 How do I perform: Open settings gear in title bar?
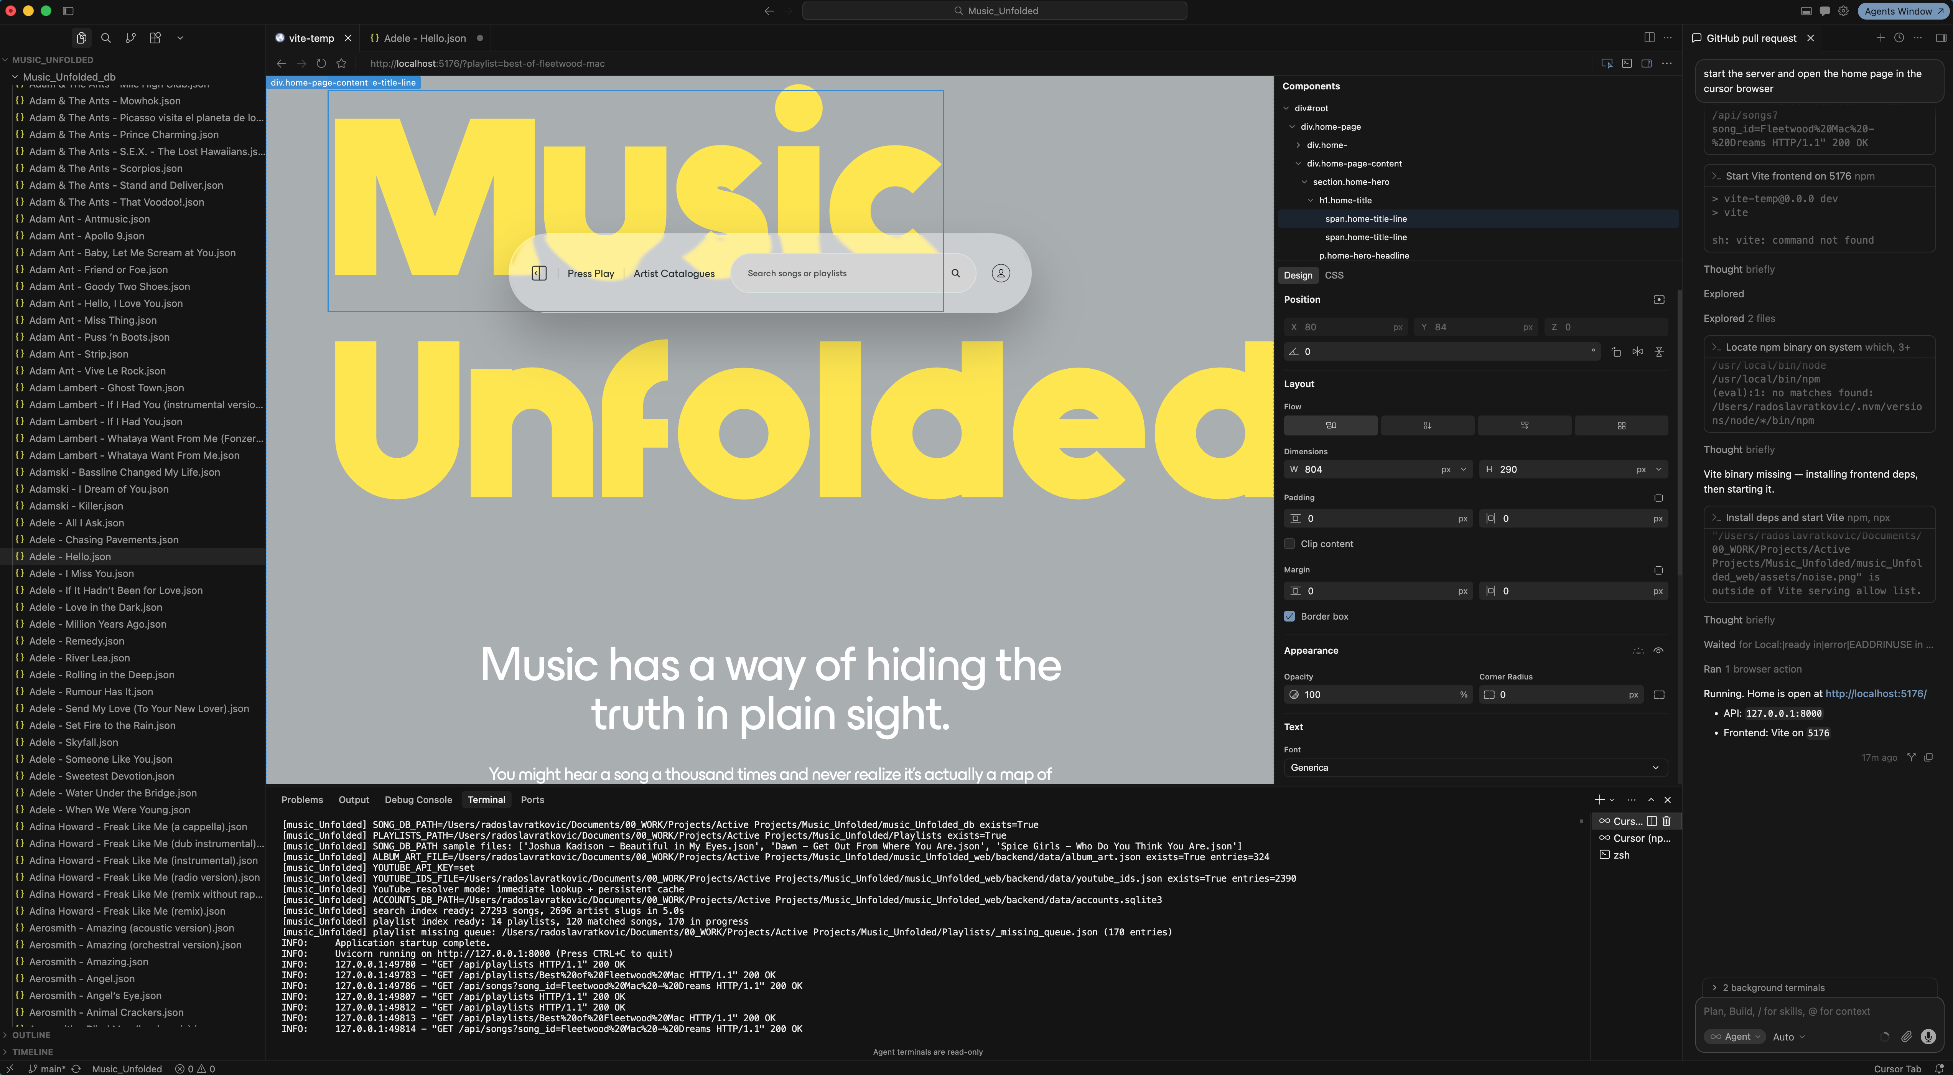[x=1843, y=12]
